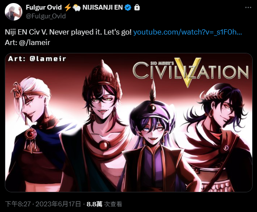Viewport: 257px width, 212px height.
Task: Click the Fulgur Ovid display name
Action: tap(44, 7)
